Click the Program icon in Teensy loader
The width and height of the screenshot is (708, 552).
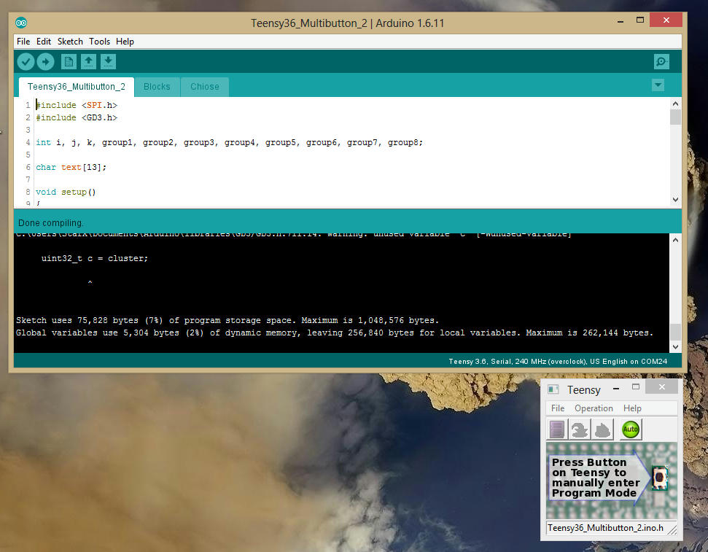pyautogui.click(x=580, y=429)
